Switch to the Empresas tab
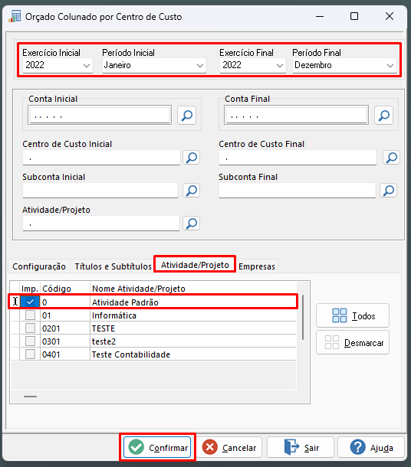411x467 pixels. 257,266
